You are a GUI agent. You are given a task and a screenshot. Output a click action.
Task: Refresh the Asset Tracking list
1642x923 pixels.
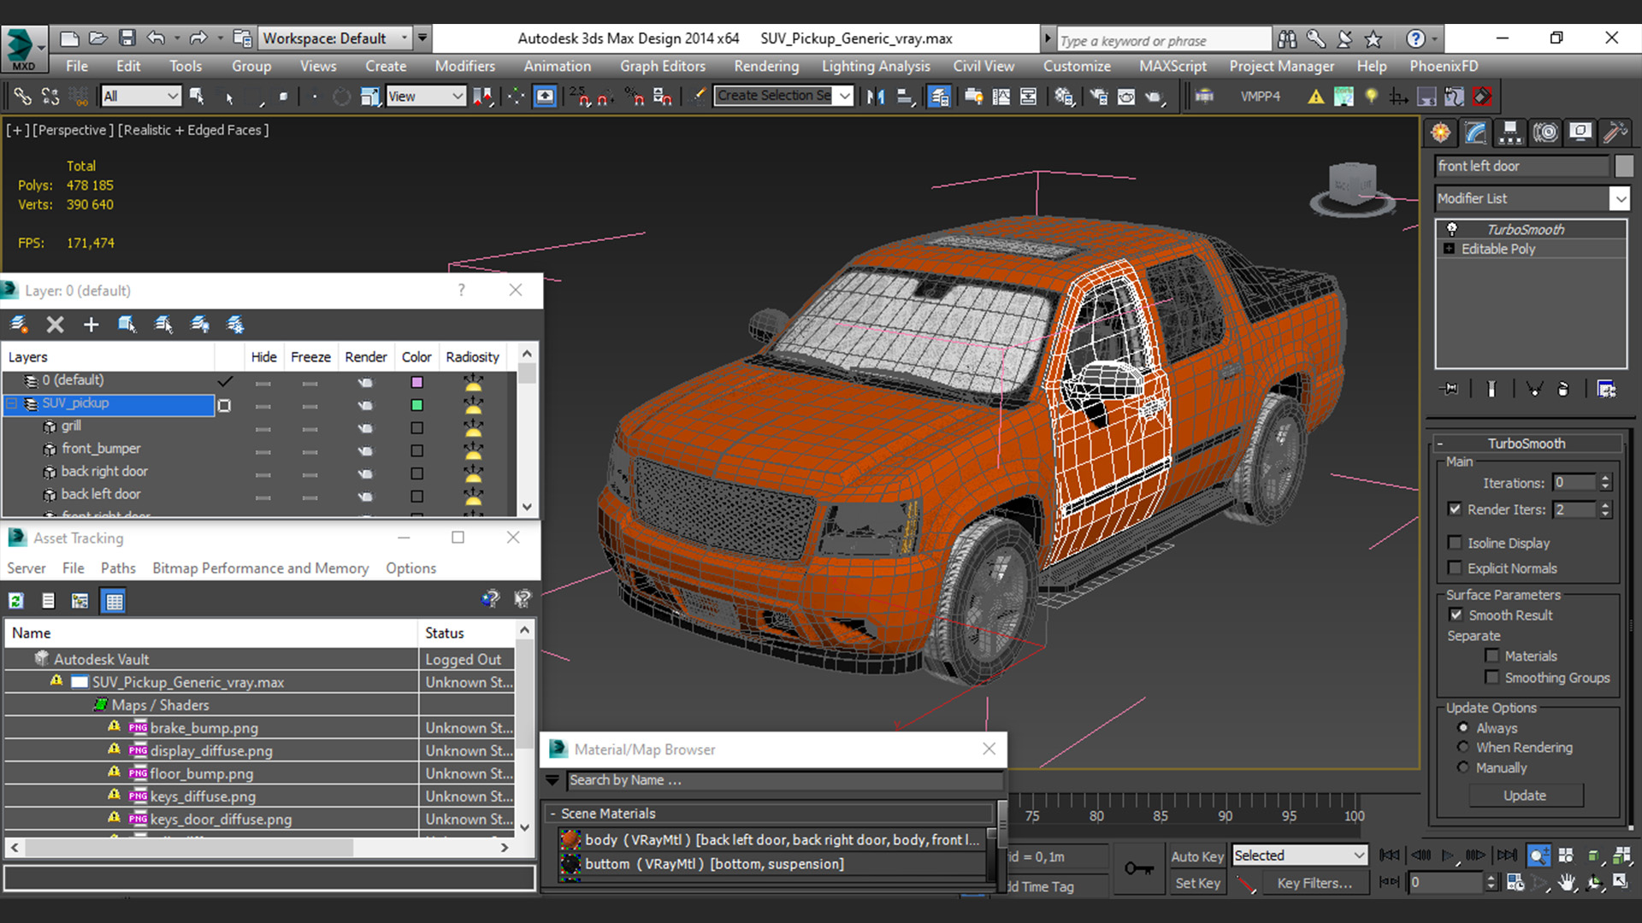pyautogui.click(x=16, y=601)
